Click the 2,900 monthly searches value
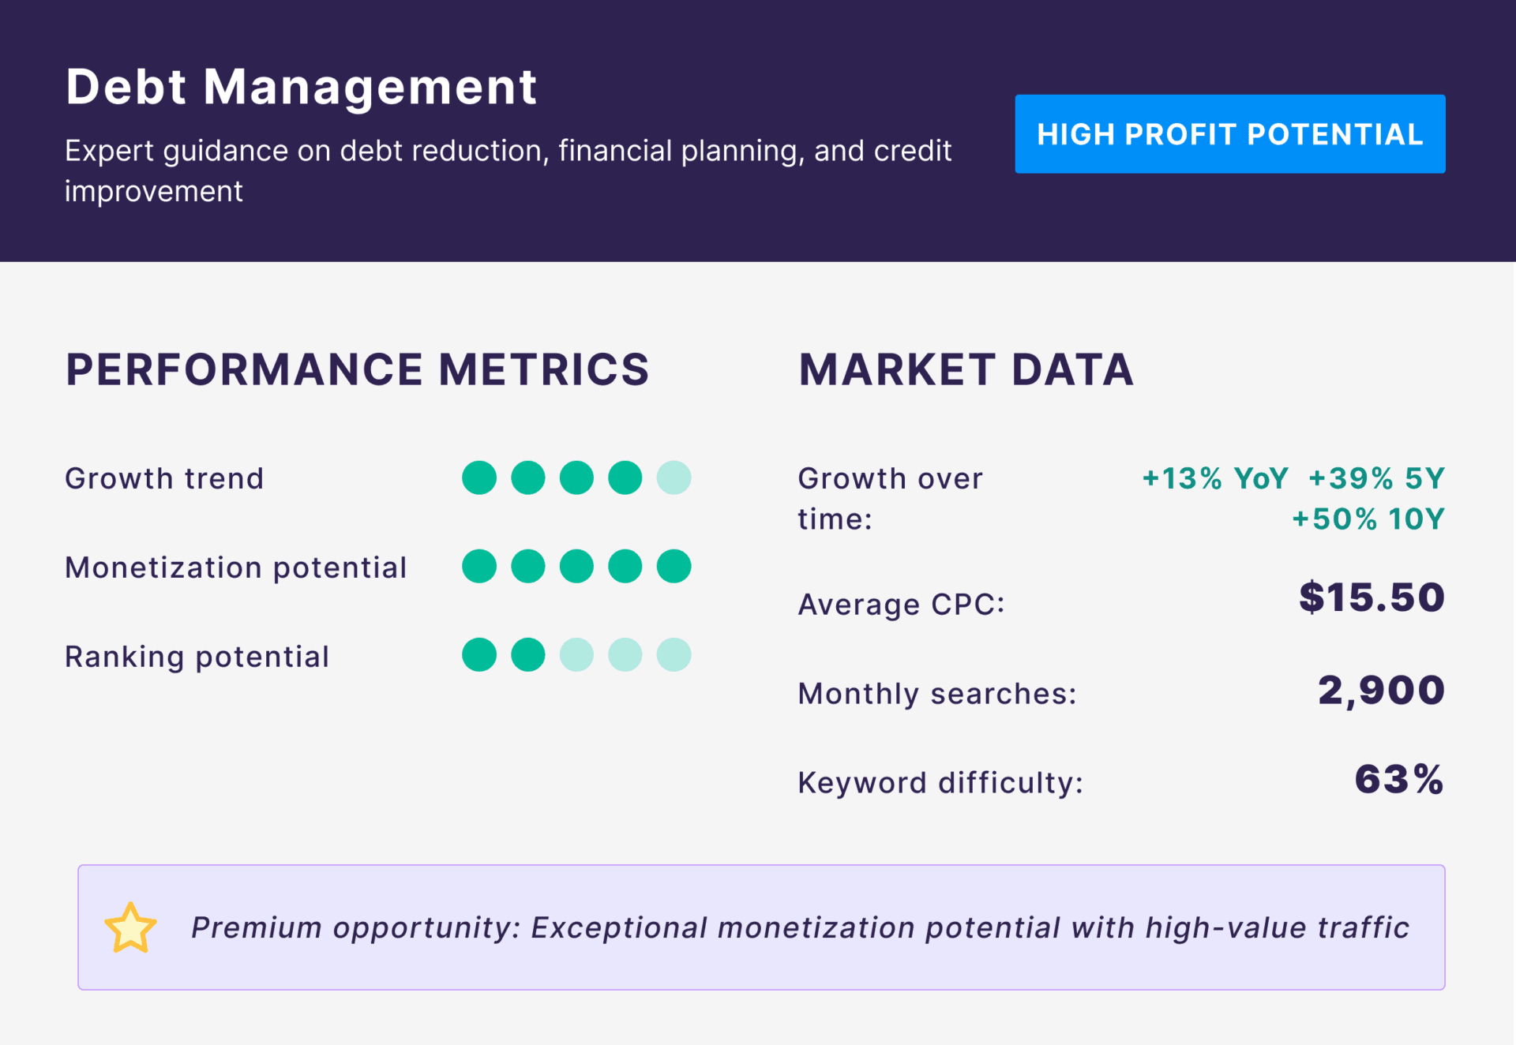This screenshot has height=1045, width=1516. (x=1381, y=691)
